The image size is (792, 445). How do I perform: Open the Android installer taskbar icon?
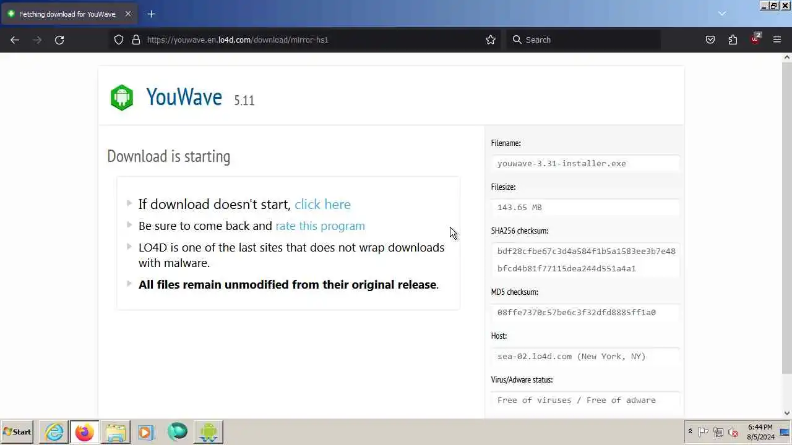click(x=208, y=432)
